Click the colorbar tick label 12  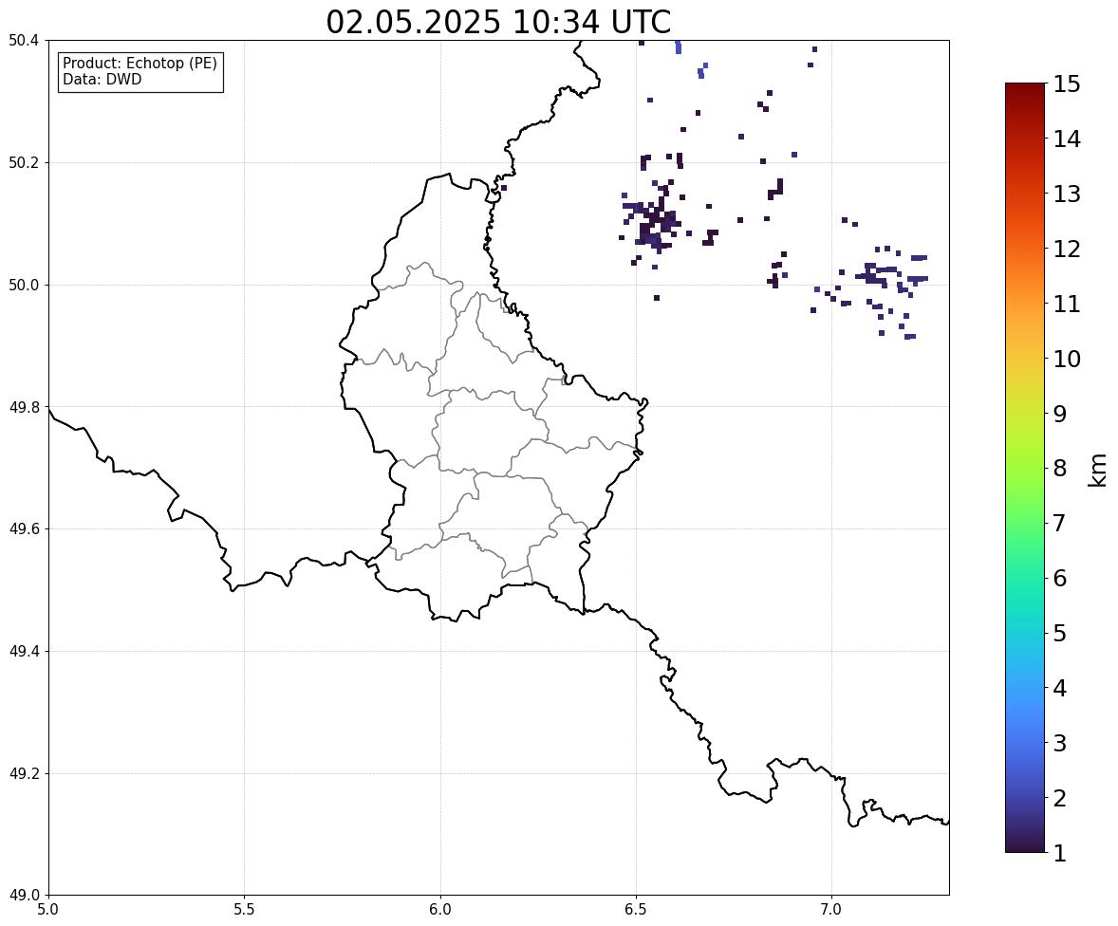(x=1067, y=249)
